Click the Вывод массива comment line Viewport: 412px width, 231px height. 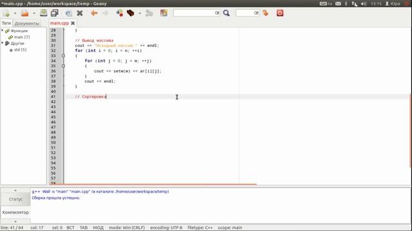(94, 40)
